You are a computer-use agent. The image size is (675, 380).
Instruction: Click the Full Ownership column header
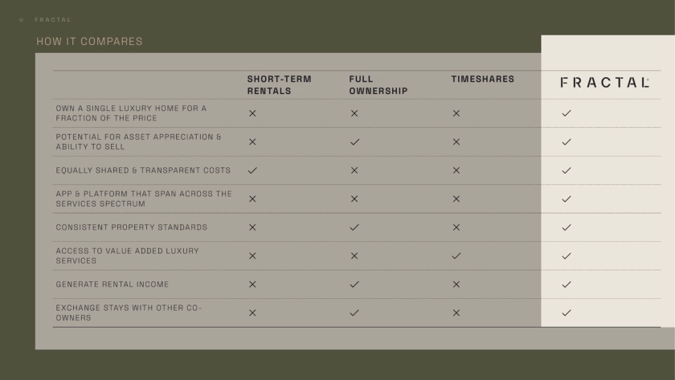[378, 85]
